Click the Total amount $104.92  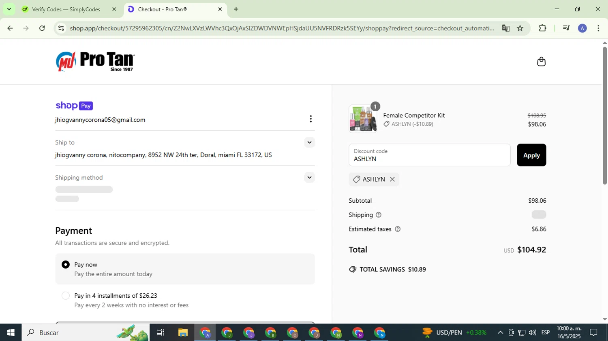(532, 250)
